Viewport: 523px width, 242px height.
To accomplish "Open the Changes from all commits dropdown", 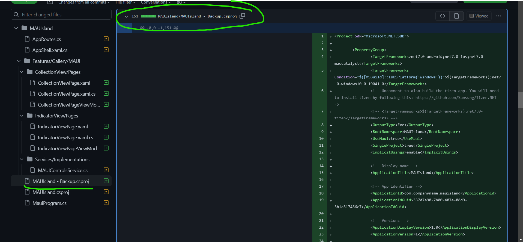I will pyautogui.click(x=84, y=2).
